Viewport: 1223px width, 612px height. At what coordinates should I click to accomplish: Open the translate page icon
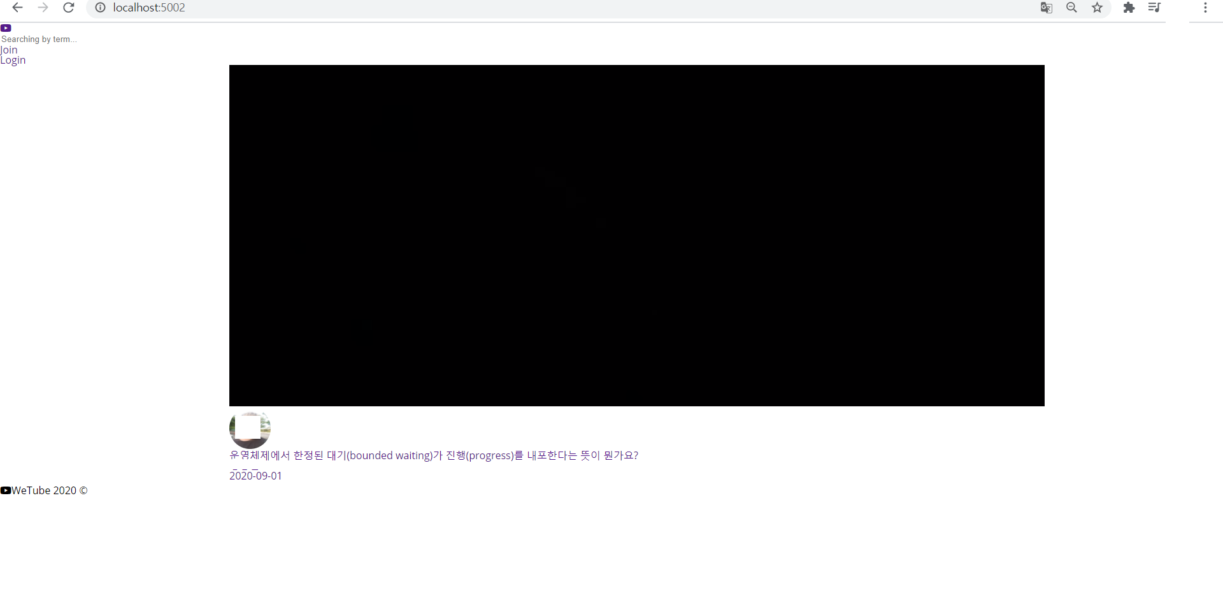1046,8
